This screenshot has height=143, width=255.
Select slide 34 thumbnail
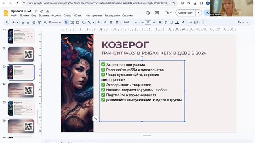click(x=21, y=90)
